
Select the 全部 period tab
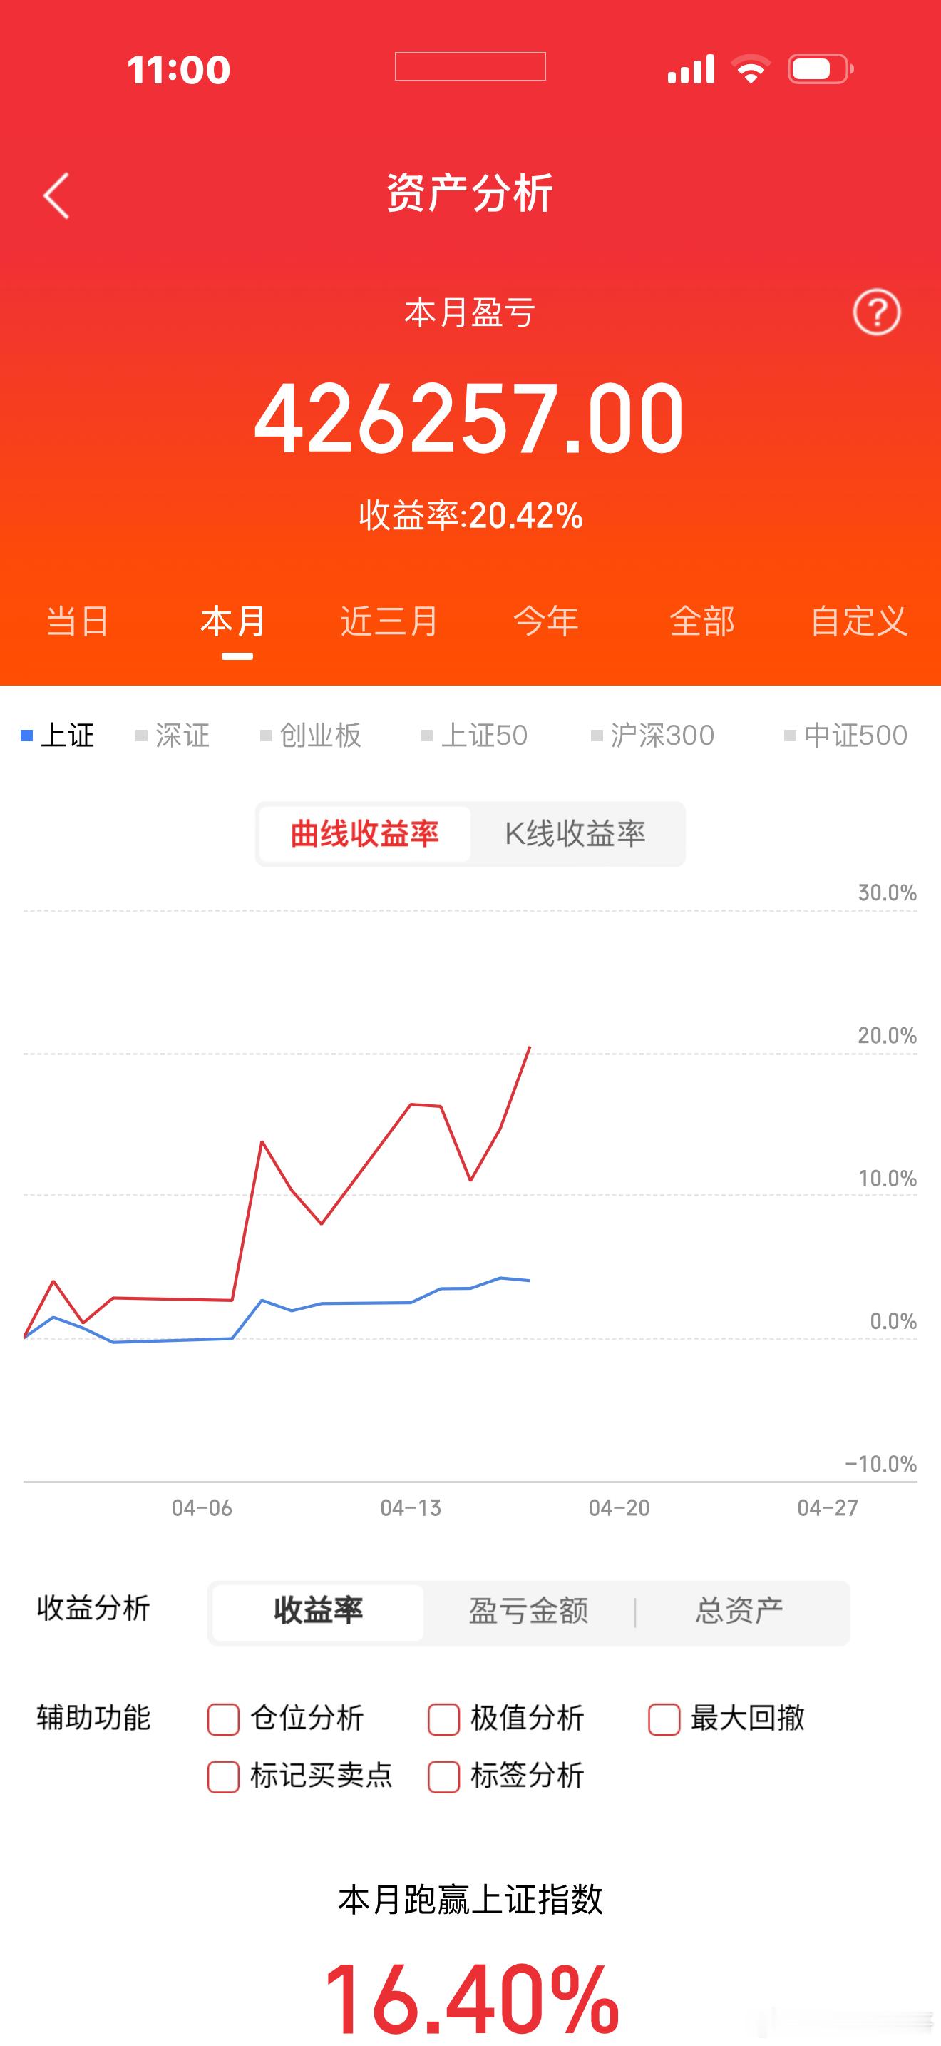pos(701,622)
